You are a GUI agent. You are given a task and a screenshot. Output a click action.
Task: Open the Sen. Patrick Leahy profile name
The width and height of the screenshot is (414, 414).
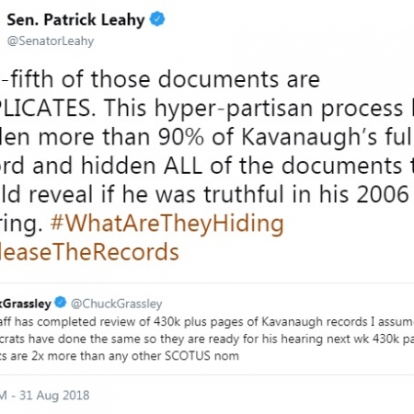pyautogui.click(x=75, y=20)
